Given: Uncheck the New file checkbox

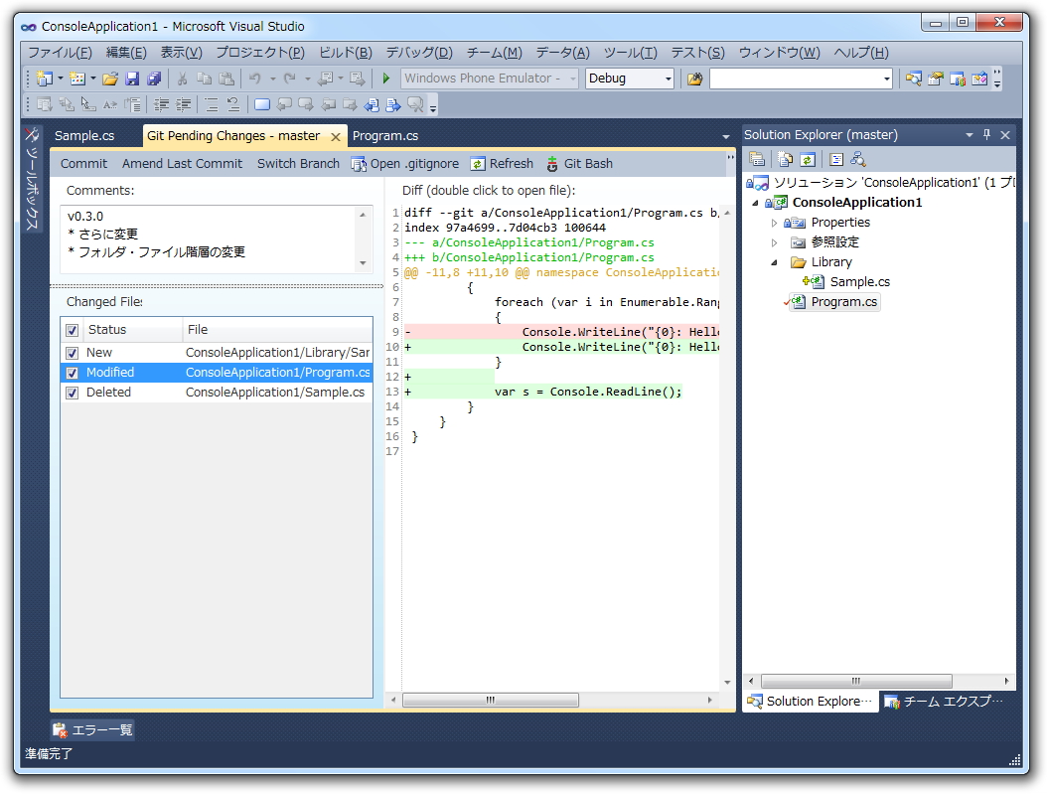Looking at the screenshot, I should (x=72, y=353).
